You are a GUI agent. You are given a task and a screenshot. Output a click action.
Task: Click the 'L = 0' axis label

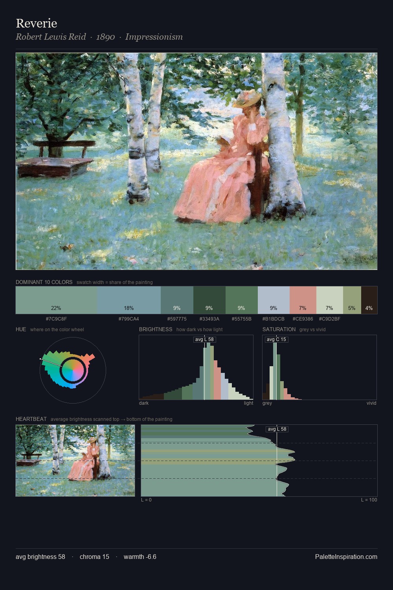146,500
